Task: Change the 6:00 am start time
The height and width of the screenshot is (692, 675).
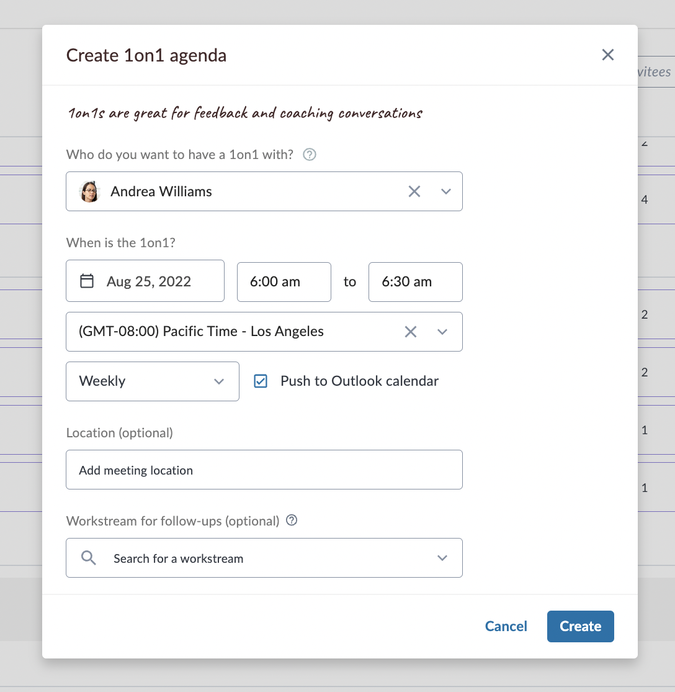Action: [x=284, y=282]
